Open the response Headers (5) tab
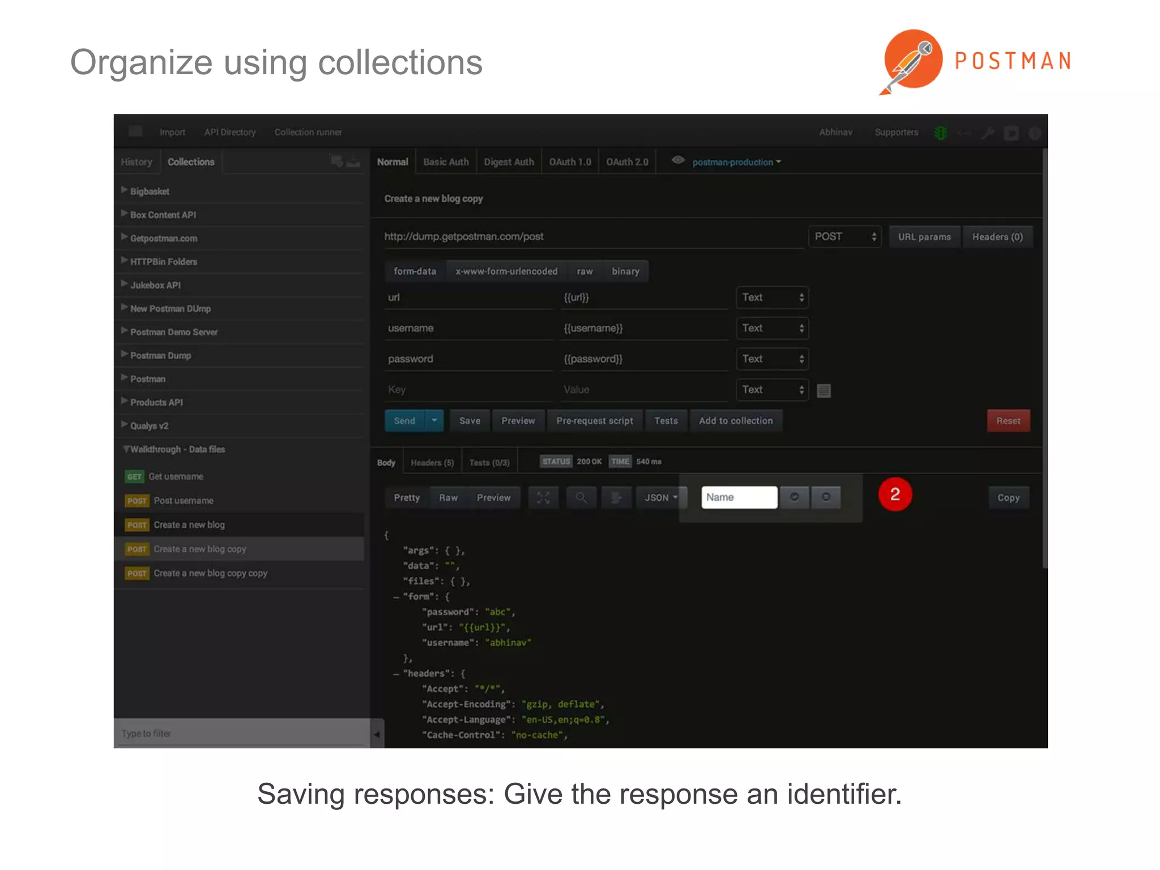 point(433,463)
